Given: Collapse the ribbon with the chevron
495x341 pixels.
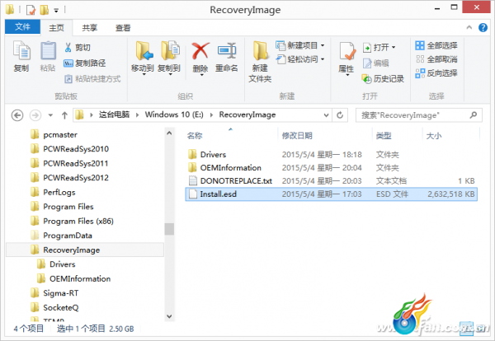Looking at the screenshot, I should click(x=469, y=27).
